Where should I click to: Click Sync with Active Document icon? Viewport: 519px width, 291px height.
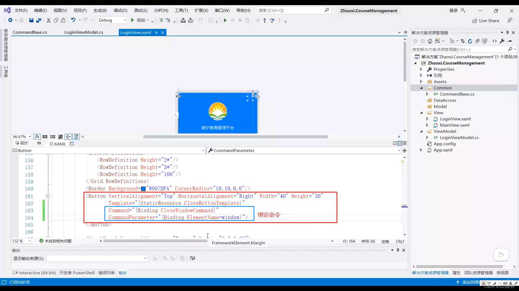(x=463, y=41)
